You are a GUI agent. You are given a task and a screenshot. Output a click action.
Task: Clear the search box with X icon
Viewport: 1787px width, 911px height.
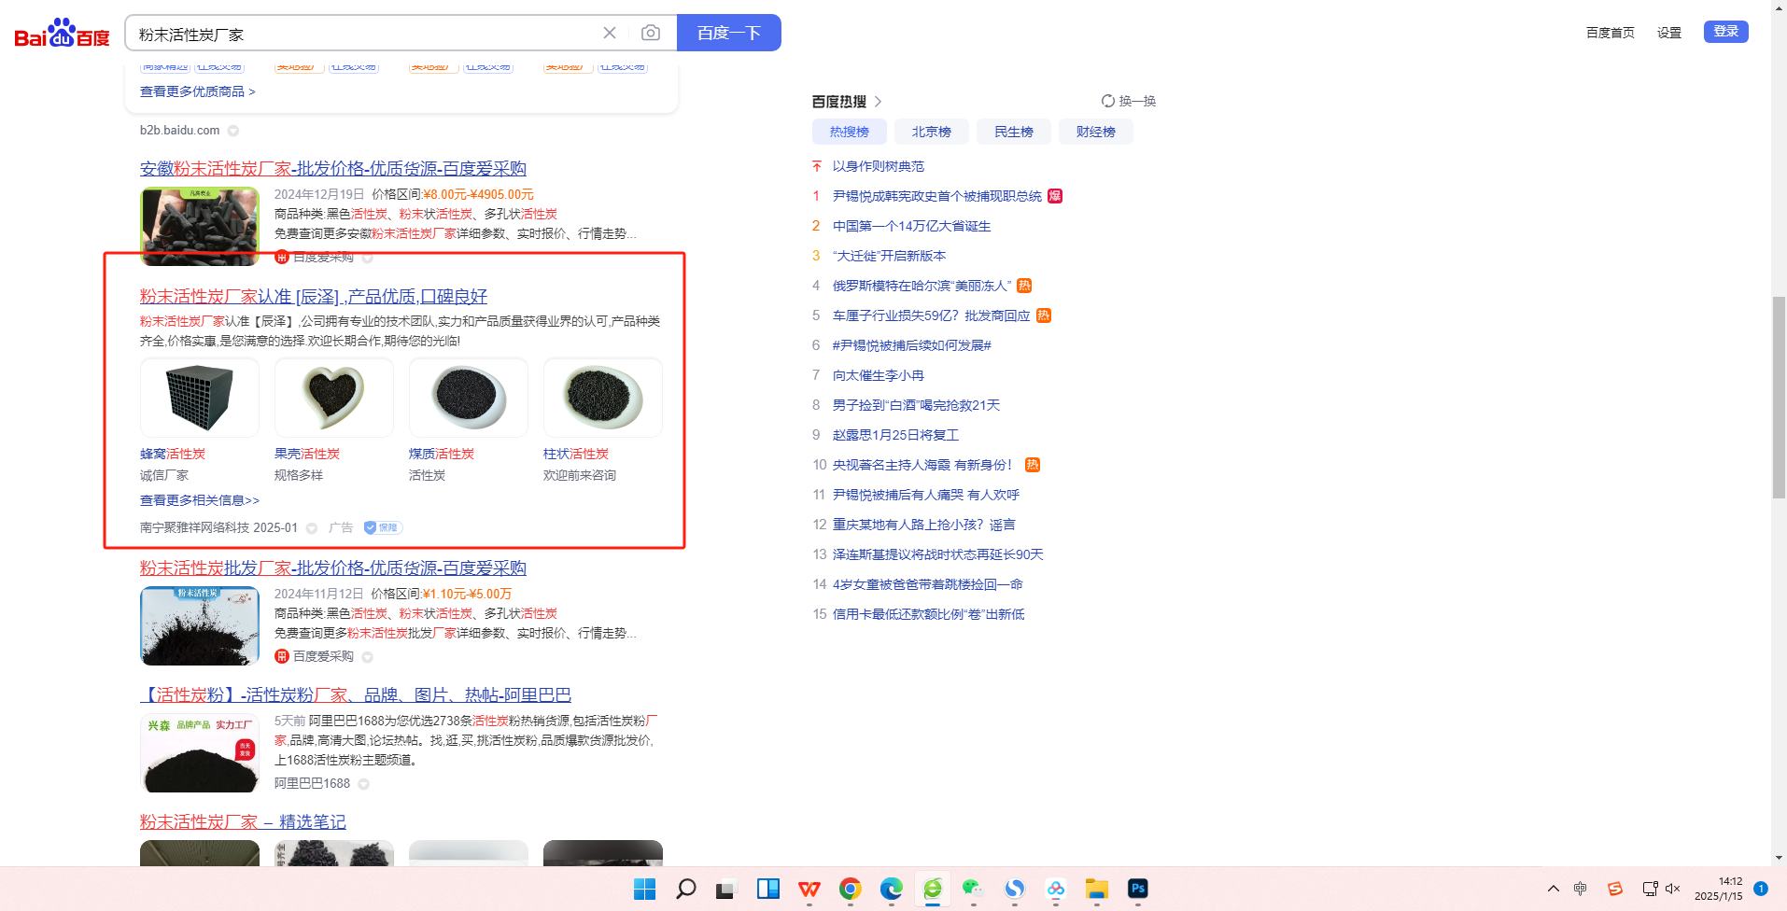pyautogui.click(x=610, y=34)
